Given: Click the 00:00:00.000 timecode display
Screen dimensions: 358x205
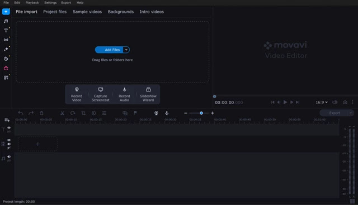Looking at the screenshot, I should 229,102.
